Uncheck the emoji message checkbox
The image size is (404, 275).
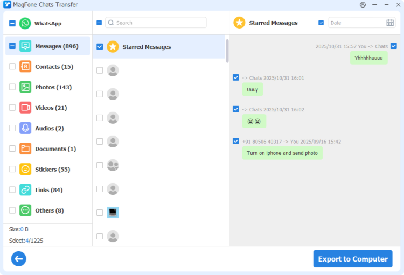[236, 109]
